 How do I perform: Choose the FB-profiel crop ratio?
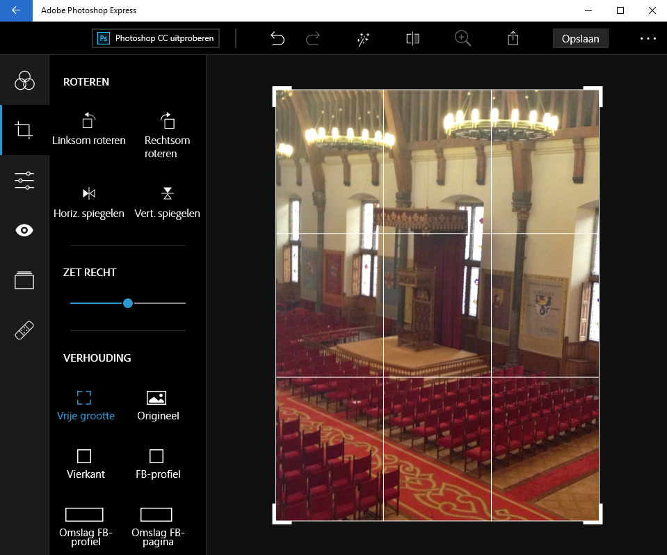pyautogui.click(x=156, y=464)
